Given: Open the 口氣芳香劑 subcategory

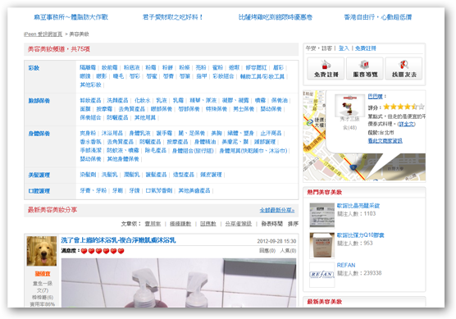Looking at the screenshot, I should pyautogui.click(x=159, y=191).
